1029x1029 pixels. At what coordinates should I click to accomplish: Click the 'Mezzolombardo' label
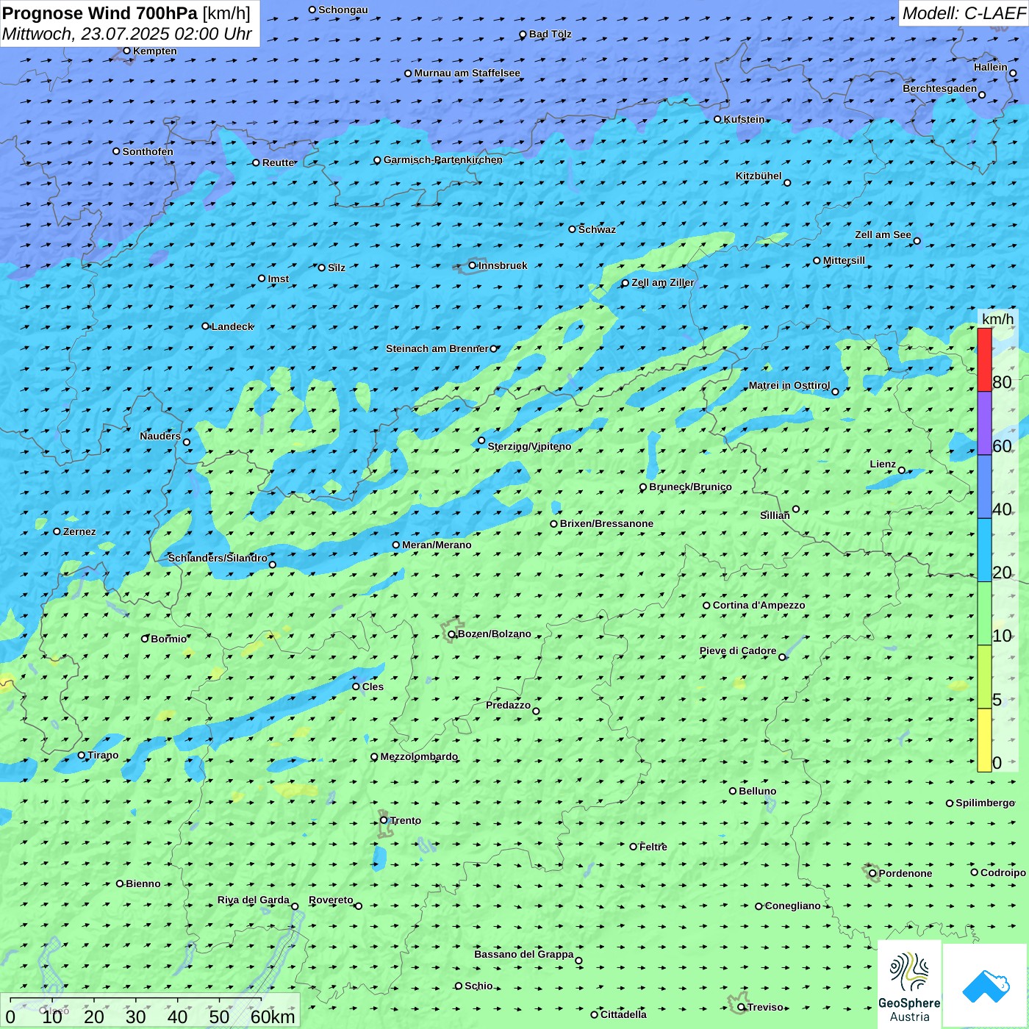pyautogui.click(x=419, y=756)
